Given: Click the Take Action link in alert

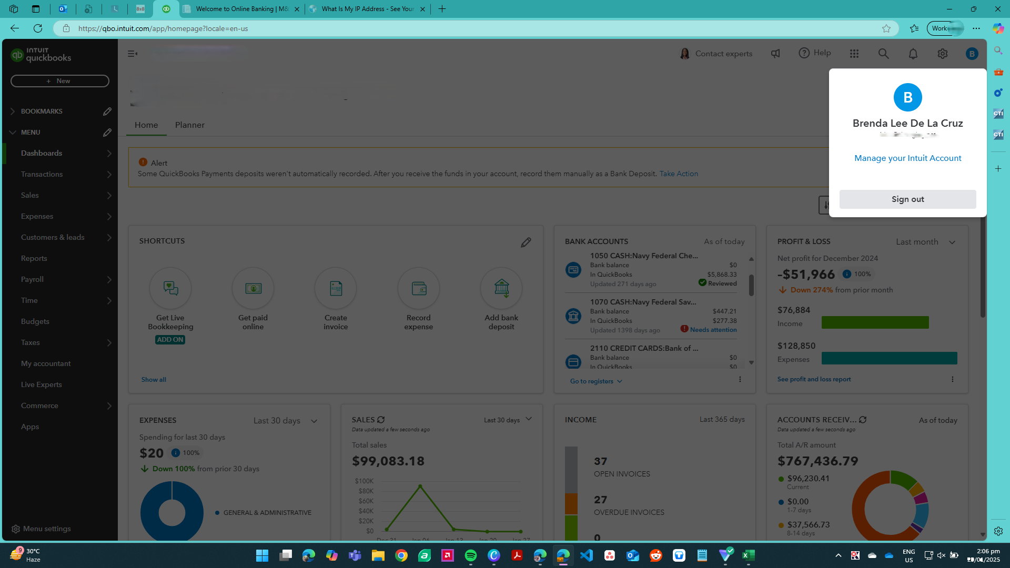Looking at the screenshot, I should pyautogui.click(x=679, y=174).
